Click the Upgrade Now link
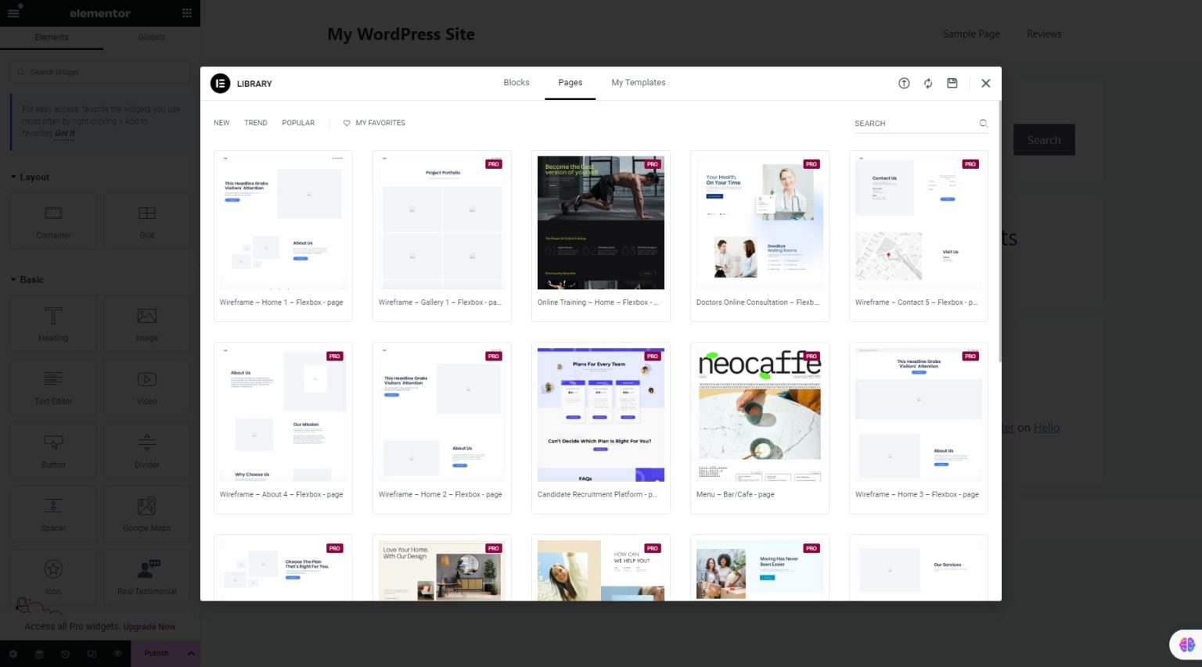1202x667 pixels. (x=149, y=626)
